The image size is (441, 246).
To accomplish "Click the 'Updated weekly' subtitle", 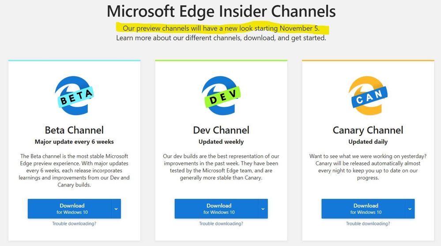I will click(x=221, y=142).
